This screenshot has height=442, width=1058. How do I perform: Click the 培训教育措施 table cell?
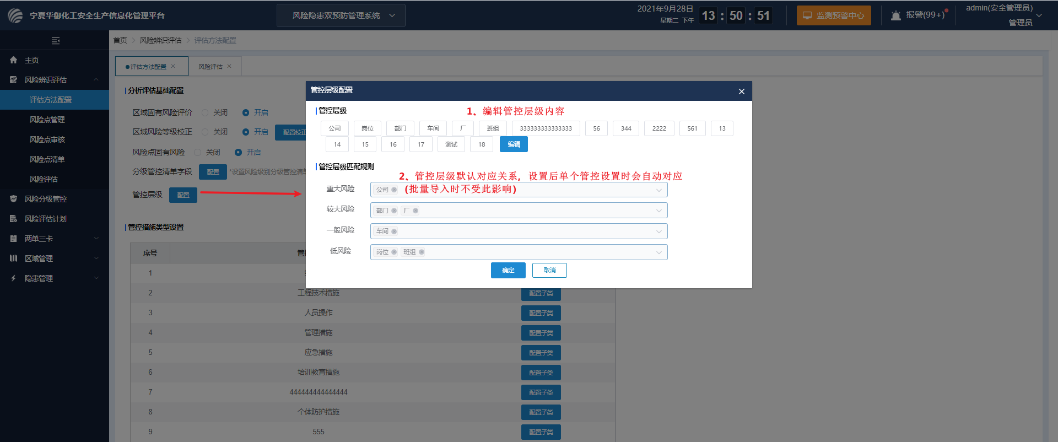pos(319,372)
